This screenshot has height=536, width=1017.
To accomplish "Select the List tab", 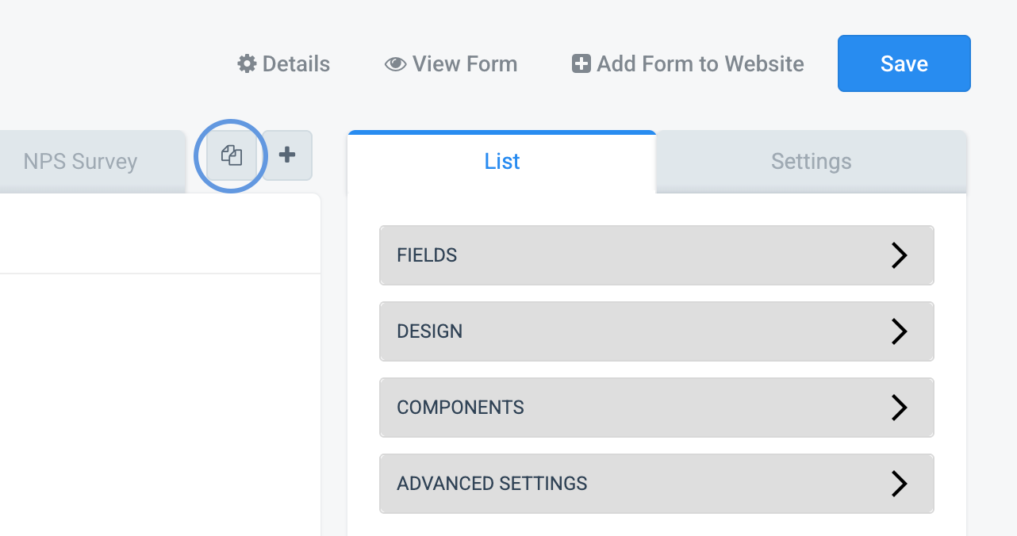I will click(502, 162).
